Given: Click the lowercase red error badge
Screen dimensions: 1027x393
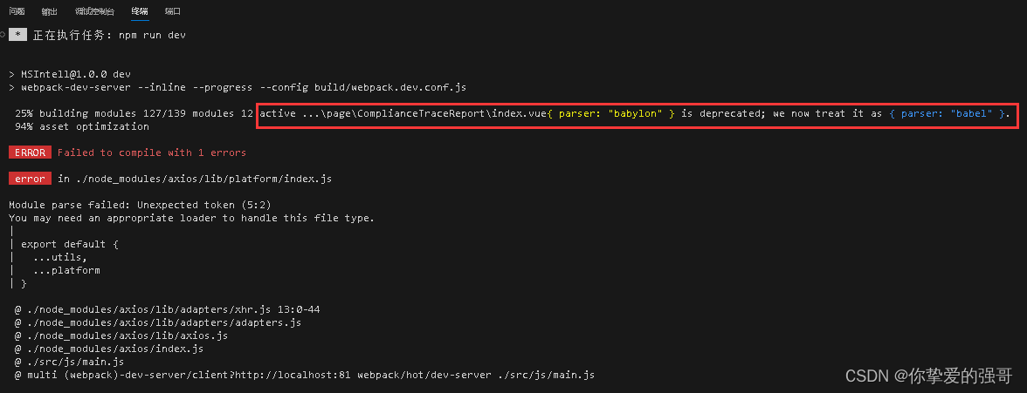Looking at the screenshot, I should [x=30, y=179].
